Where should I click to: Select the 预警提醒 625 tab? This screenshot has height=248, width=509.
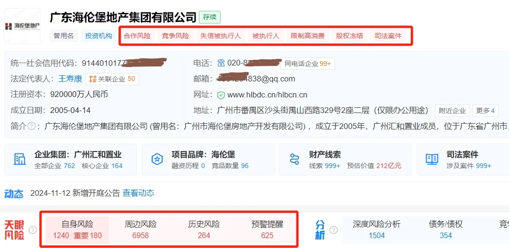tap(267, 230)
